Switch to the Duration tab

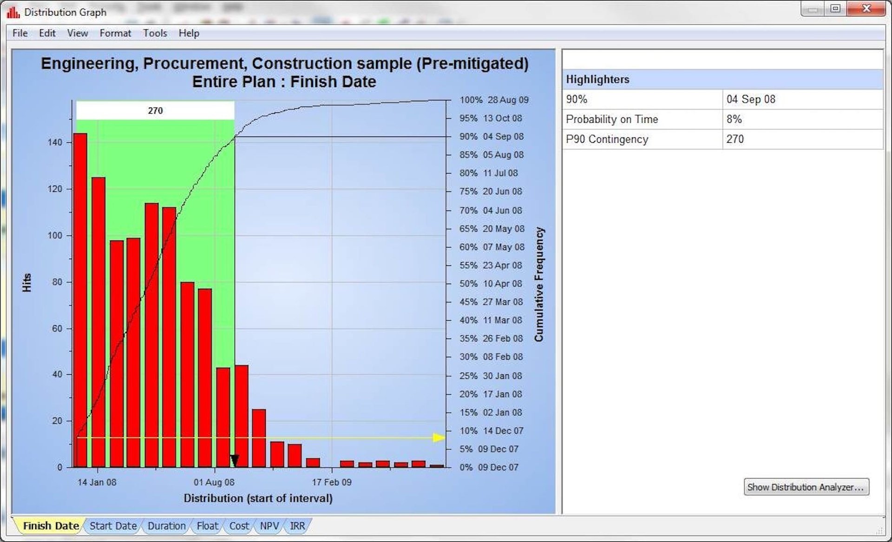pos(166,526)
